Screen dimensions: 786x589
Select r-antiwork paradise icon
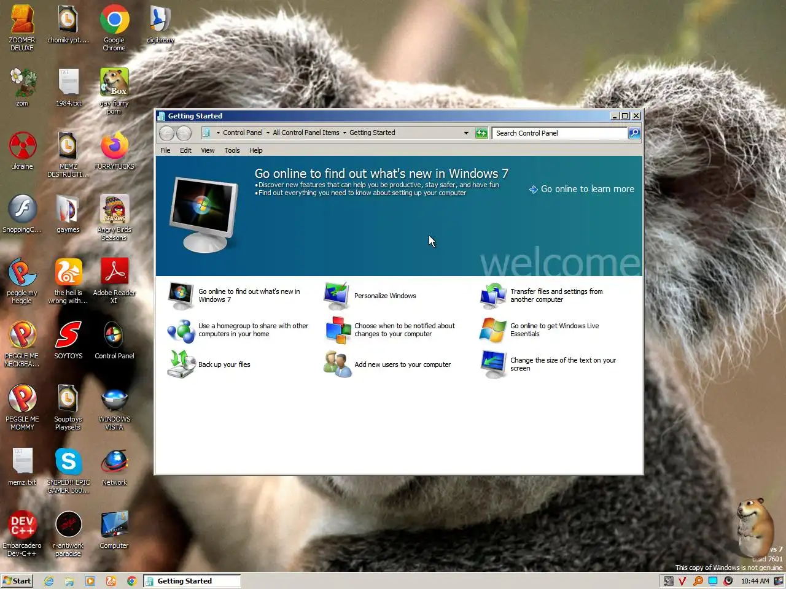[68, 533]
